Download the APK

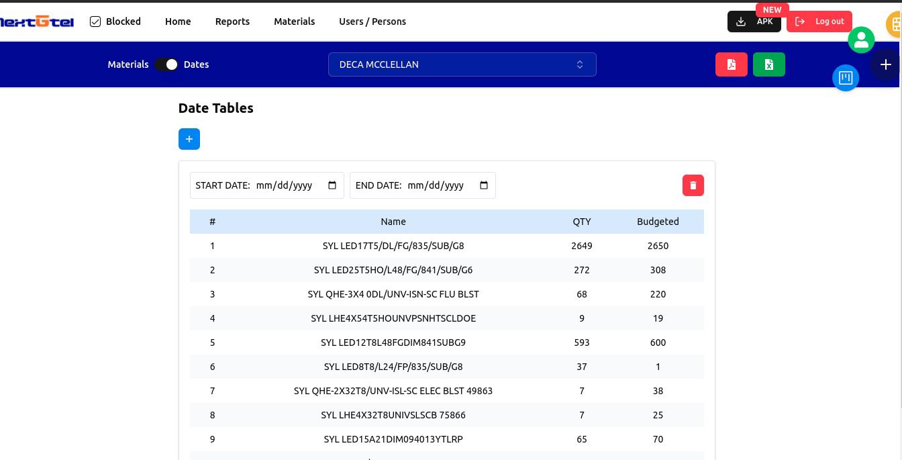coord(754,21)
